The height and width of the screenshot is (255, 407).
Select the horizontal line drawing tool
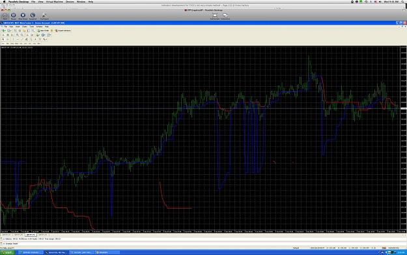coord(18,40)
